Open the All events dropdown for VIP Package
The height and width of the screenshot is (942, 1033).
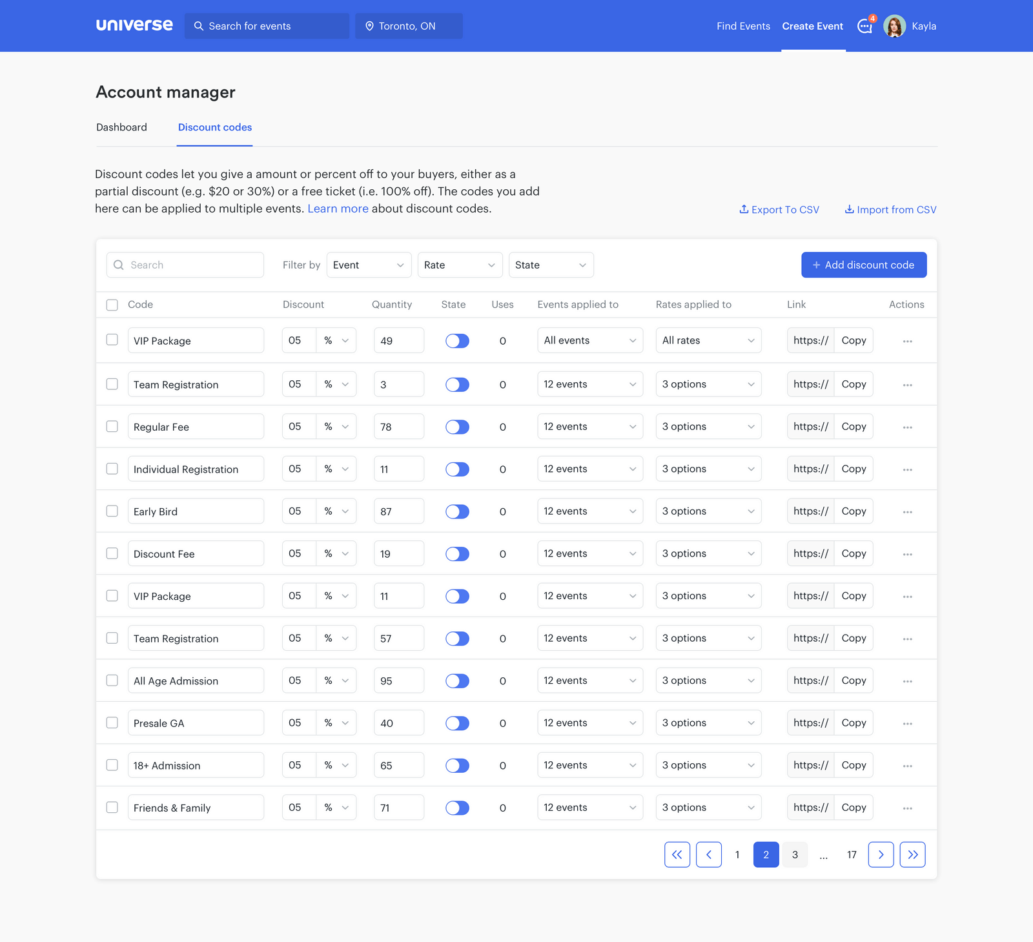point(589,340)
